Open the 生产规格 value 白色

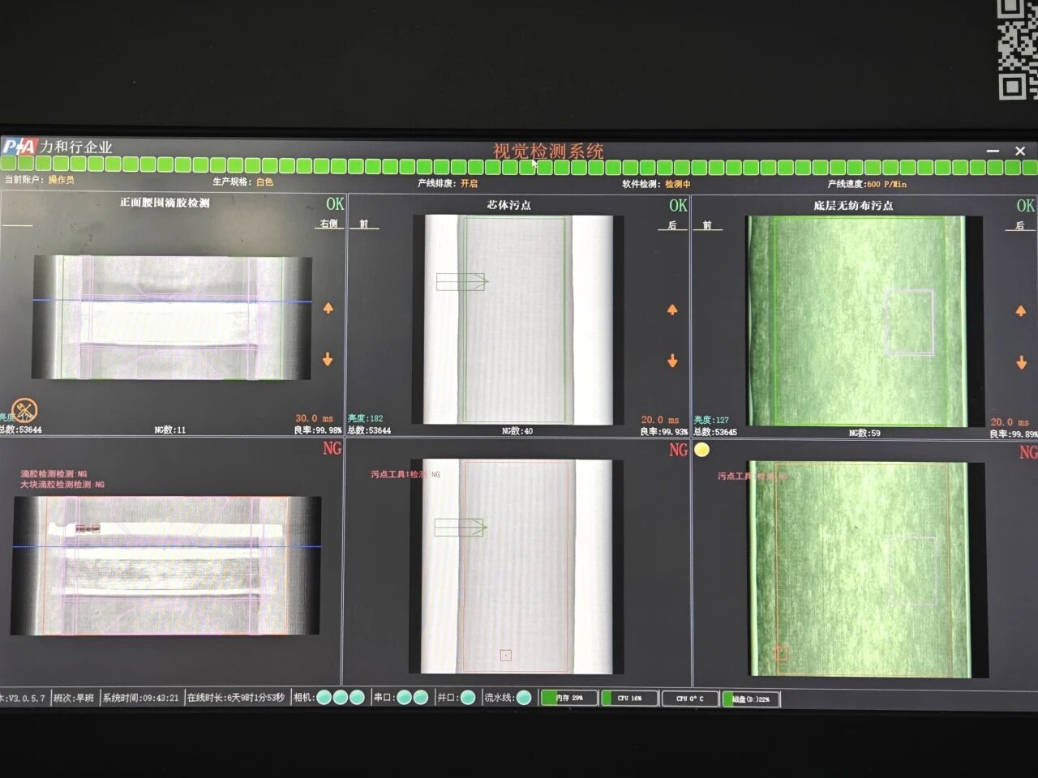tap(264, 182)
